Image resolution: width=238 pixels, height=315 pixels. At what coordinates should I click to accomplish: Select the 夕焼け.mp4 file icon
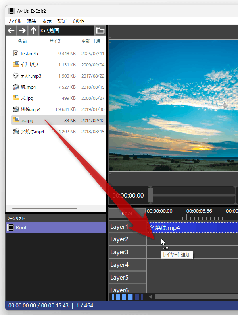tap(16, 131)
